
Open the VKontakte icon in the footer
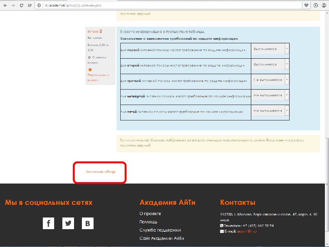point(87,223)
